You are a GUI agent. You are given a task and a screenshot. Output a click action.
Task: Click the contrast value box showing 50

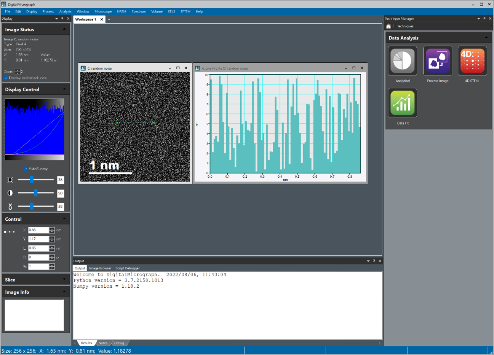[x=60, y=193]
